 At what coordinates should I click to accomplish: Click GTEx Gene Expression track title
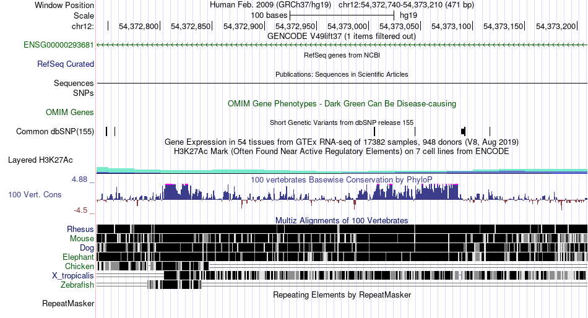(x=342, y=142)
